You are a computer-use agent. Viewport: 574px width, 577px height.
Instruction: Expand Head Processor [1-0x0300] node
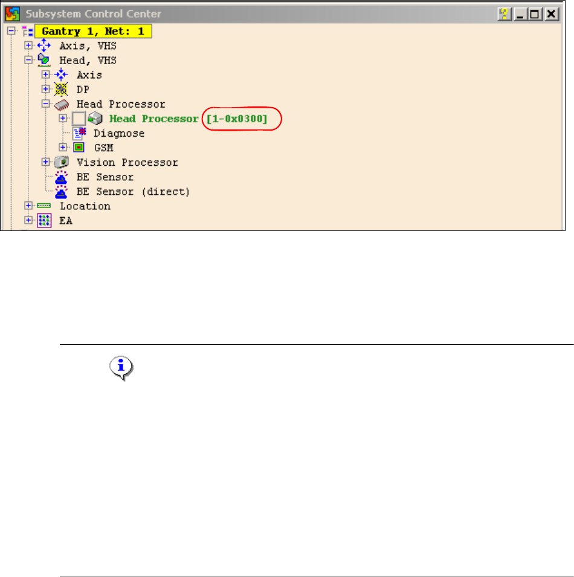[63, 118]
